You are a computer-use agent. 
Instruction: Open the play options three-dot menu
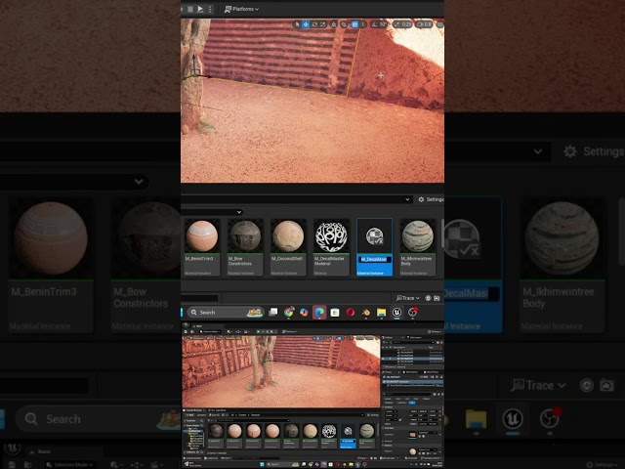pyautogui.click(x=210, y=9)
